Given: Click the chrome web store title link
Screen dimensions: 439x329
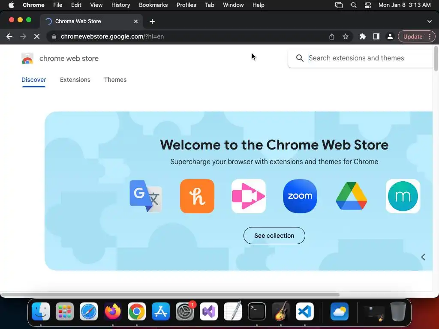Looking at the screenshot, I should tap(69, 58).
